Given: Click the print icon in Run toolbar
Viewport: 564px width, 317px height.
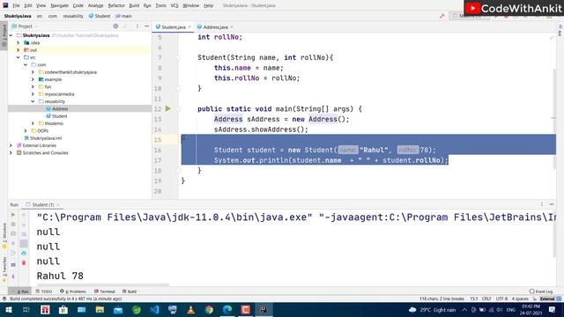Looking at the screenshot, I should click(24, 253).
